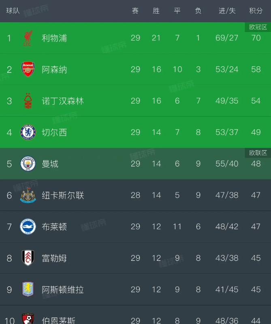View 诺丁汉森林 team details
The width and height of the screenshot is (271, 324).
click(63, 101)
